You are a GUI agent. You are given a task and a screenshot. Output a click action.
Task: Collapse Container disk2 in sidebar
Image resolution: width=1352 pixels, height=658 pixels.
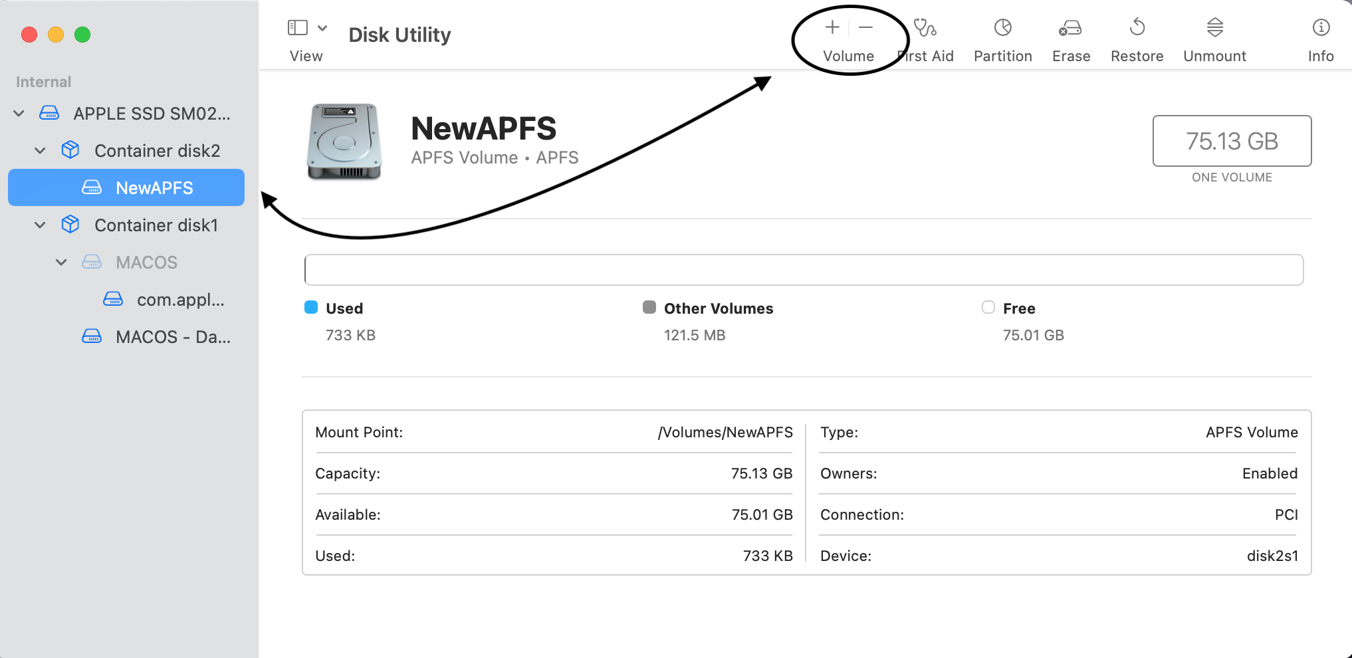coord(39,150)
